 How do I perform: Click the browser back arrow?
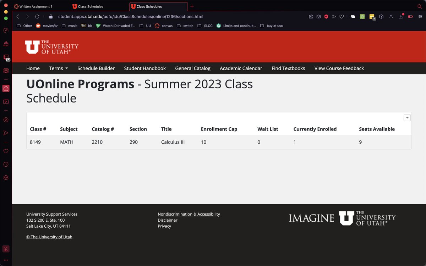pos(18,17)
